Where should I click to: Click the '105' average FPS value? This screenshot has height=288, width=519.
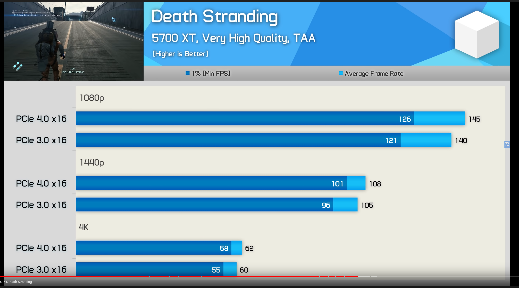tap(367, 205)
